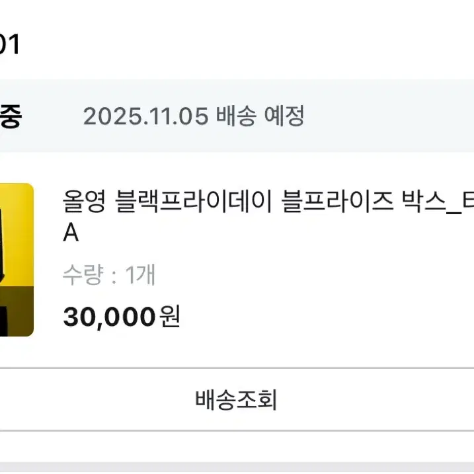Tap the 원 currency symbol after price
The image size is (474, 474).
tap(170, 316)
